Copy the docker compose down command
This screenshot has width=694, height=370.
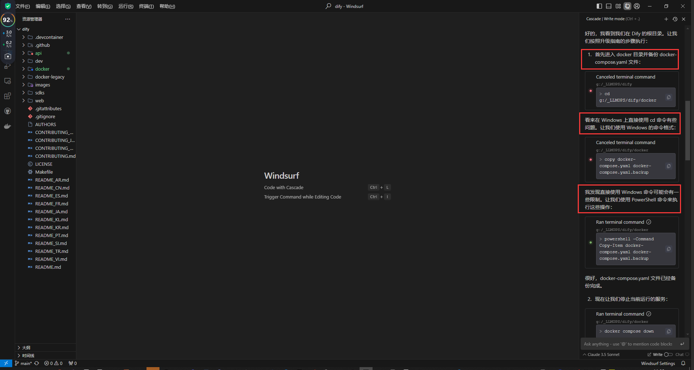[x=668, y=331]
